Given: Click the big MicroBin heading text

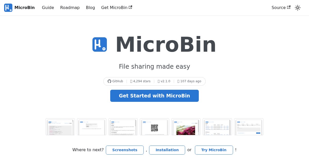Looking at the screenshot, I should (x=166, y=44).
